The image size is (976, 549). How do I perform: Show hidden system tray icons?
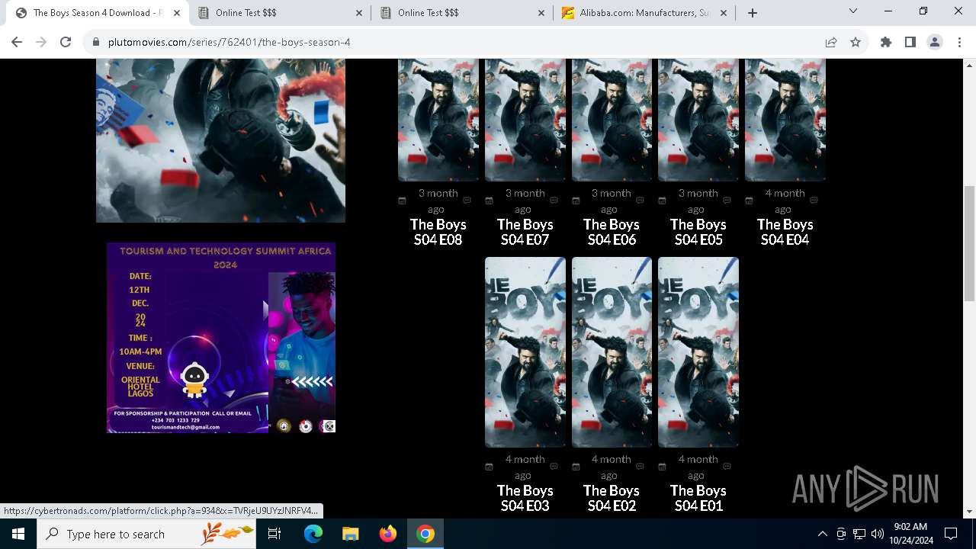(x=822, y=534)
